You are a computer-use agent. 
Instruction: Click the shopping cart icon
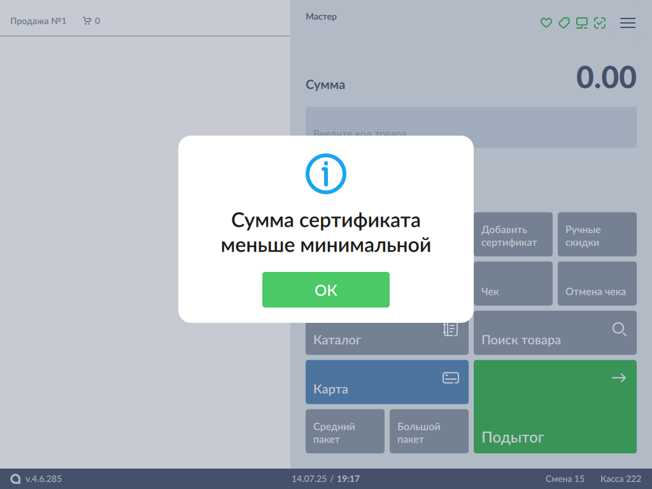pos(87,21)
